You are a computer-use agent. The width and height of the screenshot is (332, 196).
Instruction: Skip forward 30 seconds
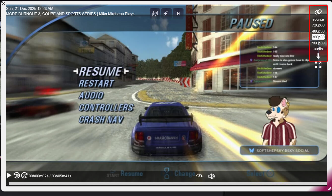pos(24,175)
